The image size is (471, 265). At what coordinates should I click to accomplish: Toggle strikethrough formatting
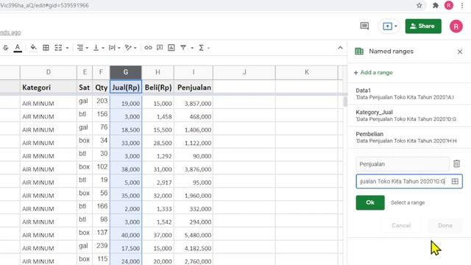(5, 48)
